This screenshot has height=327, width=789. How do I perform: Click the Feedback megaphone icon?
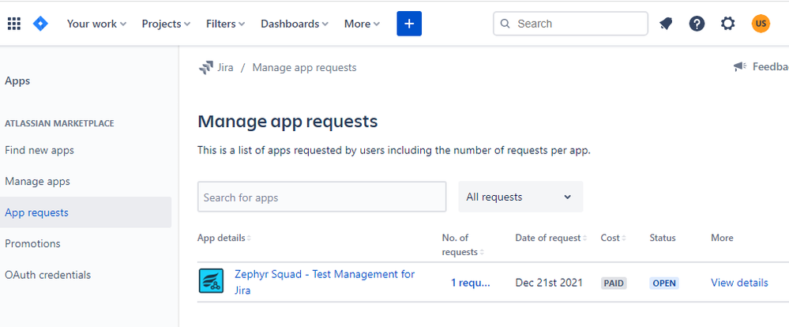(x=740, y=66)
